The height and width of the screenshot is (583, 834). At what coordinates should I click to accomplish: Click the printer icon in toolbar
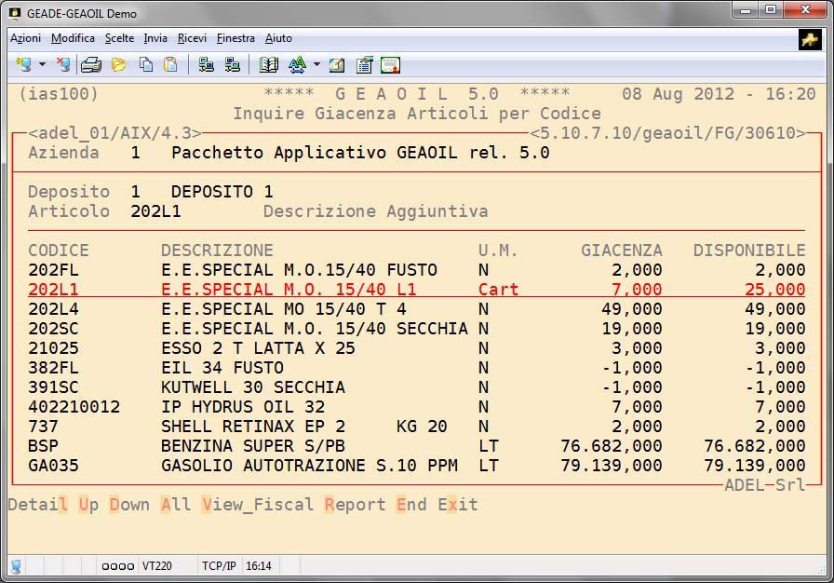[x=91, y=64]
